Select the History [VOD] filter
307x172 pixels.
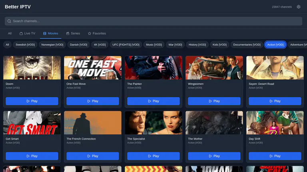(x=197, y=45)
